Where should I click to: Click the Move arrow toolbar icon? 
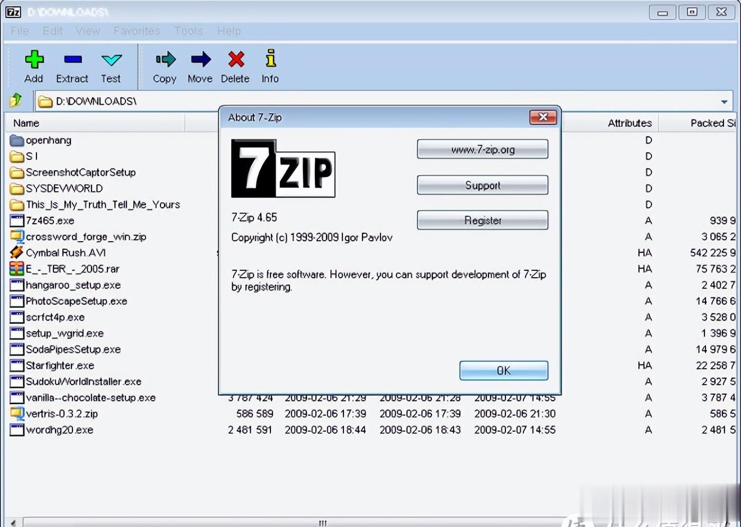[201, 59]
